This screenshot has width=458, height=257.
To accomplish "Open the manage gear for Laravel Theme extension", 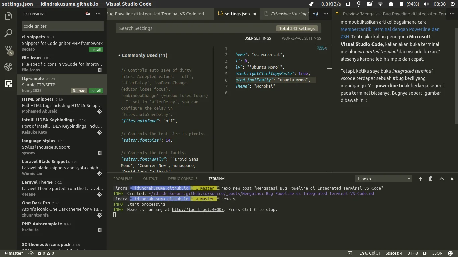I will [100, 194].
